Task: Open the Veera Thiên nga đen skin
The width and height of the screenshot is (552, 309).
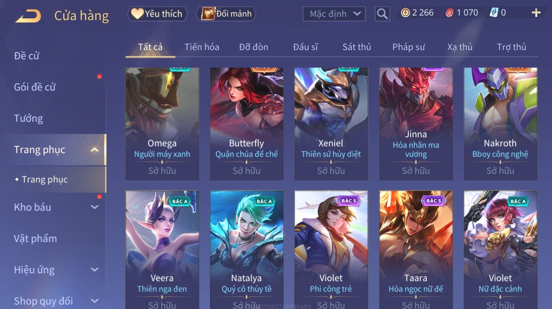Action: click(162, 249)
